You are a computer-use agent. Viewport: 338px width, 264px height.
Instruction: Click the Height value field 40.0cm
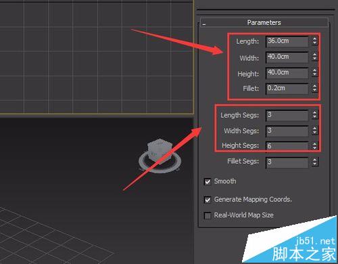[287, 73]
